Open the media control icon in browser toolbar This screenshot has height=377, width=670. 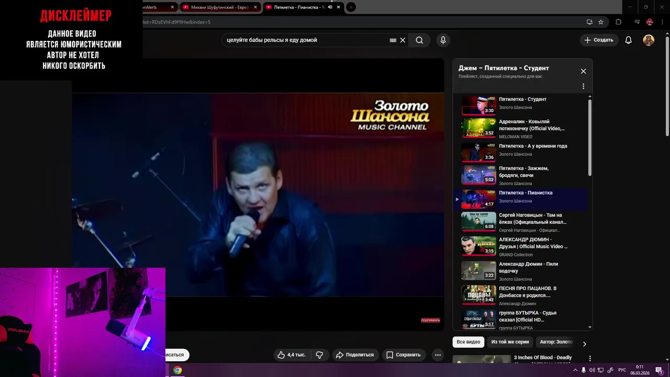click(637, 22)
